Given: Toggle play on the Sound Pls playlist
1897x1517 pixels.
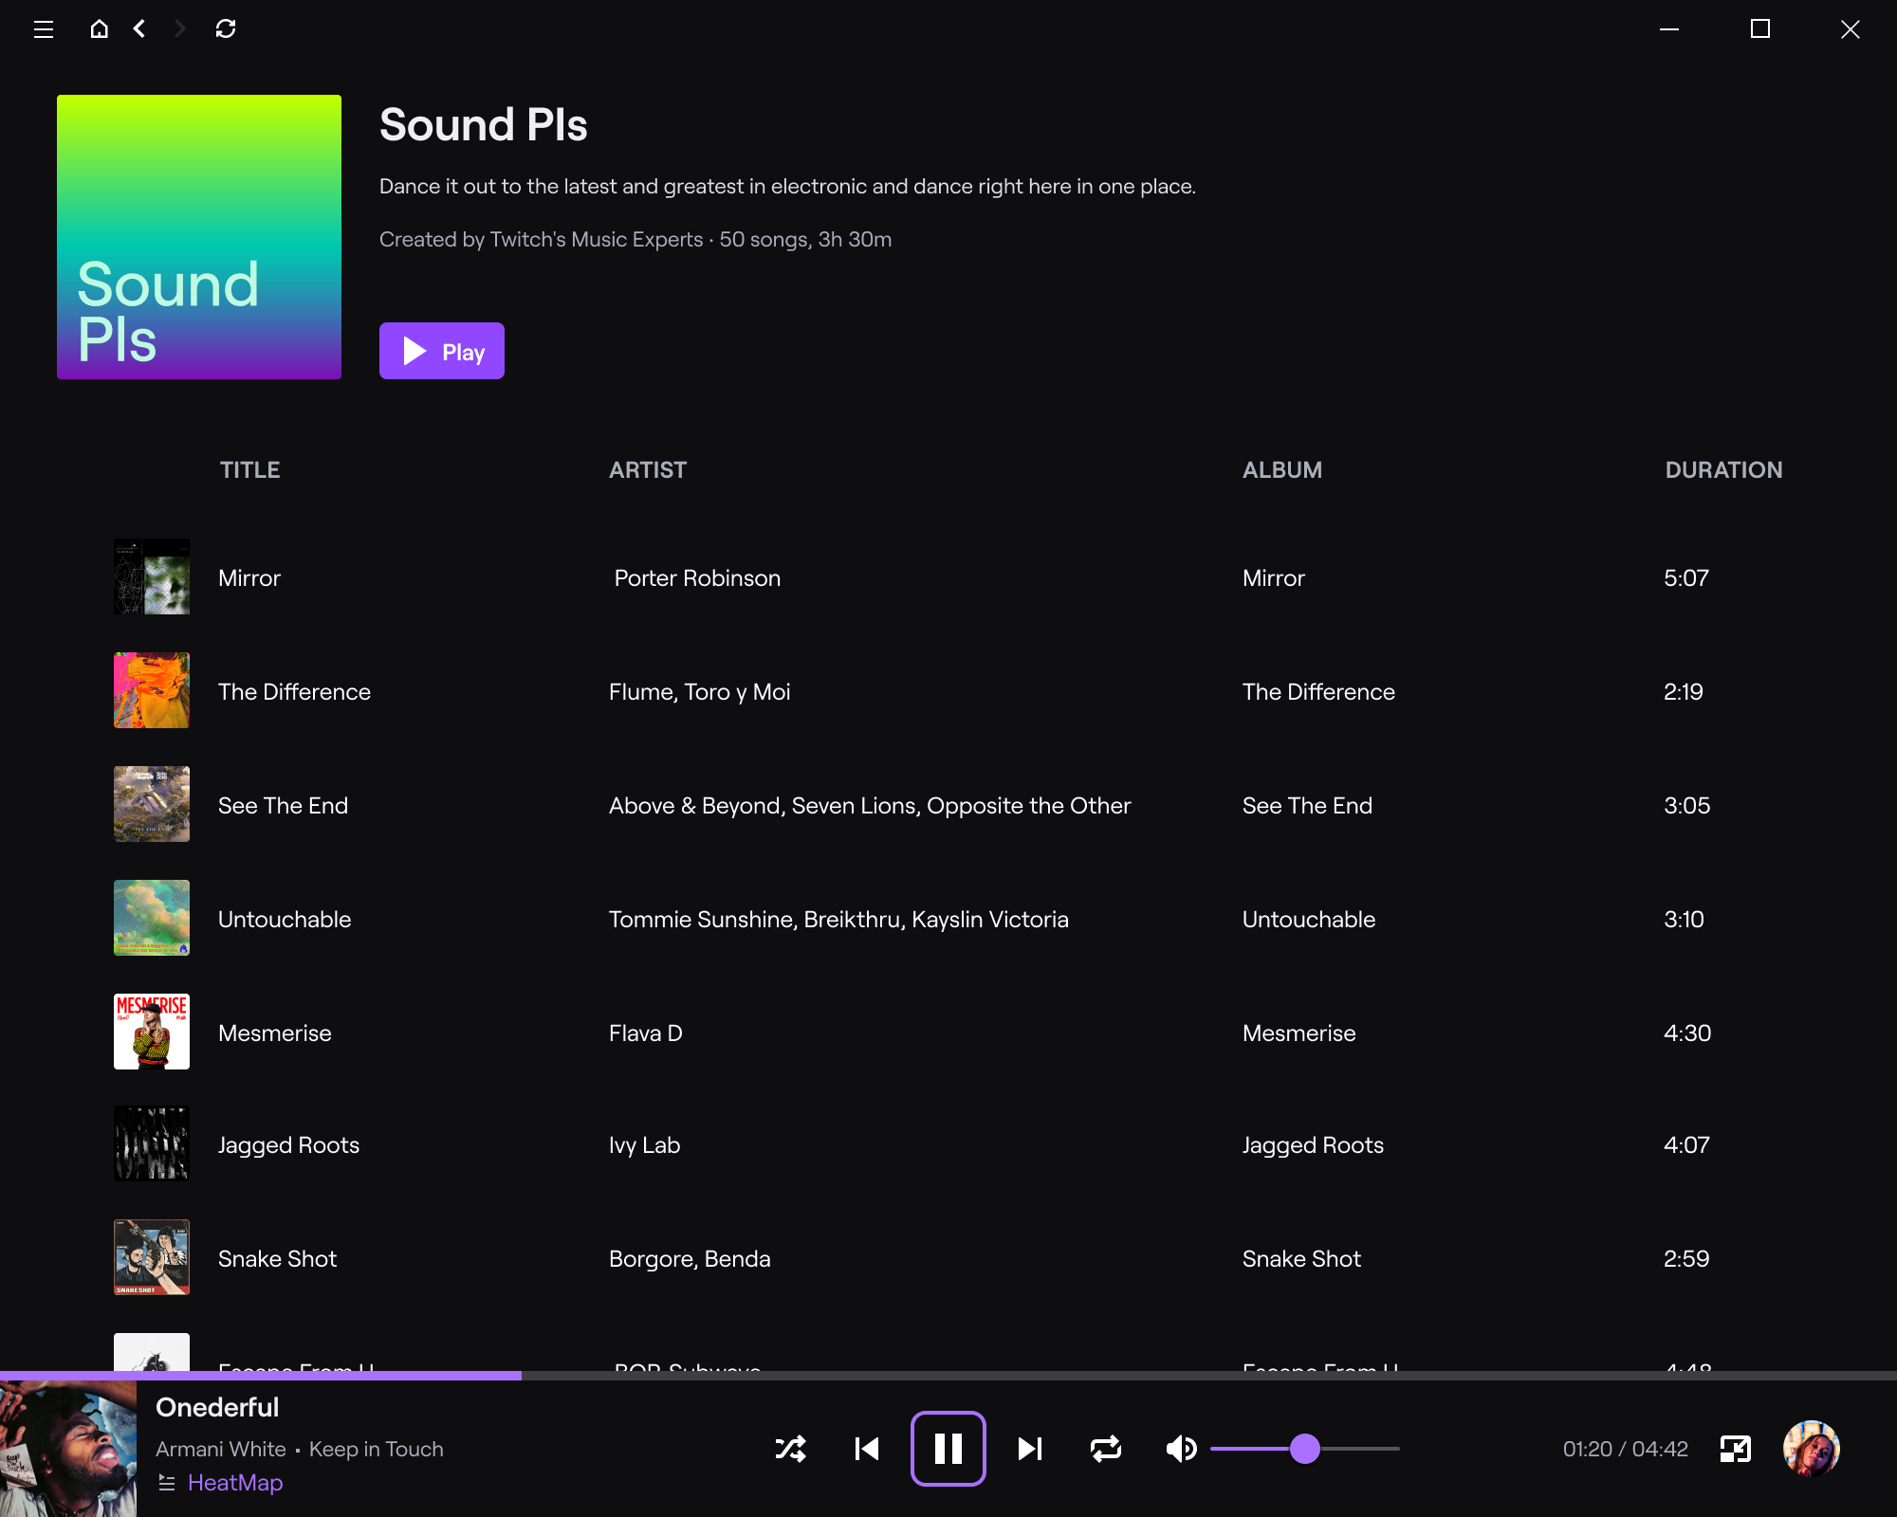Looking at the screenshot, I should [441, 351].
